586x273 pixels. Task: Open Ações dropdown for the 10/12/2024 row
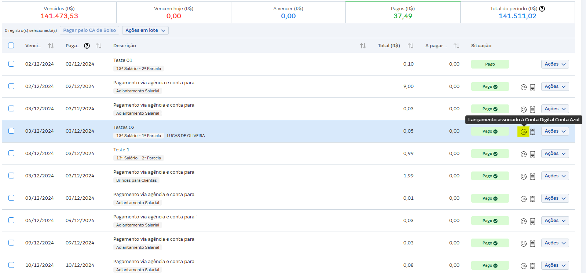pyautogui.click(x=555, y=265)
